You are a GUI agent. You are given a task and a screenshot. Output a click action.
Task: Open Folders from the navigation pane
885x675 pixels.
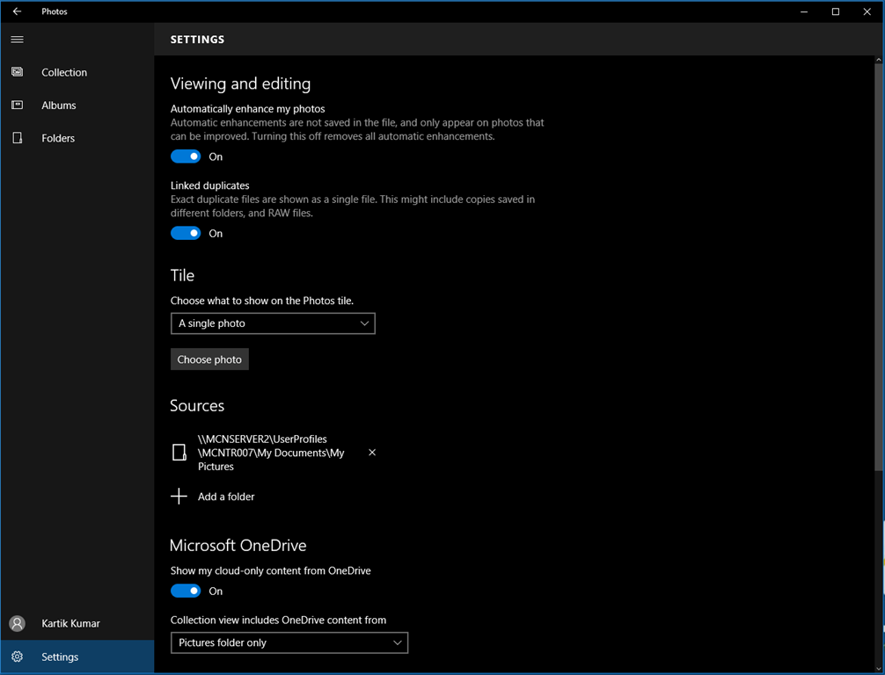[x=58, y=138]
